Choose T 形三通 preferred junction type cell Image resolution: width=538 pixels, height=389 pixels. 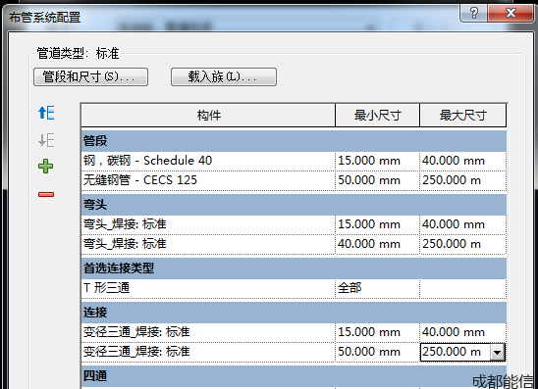[x=208, y=288]
